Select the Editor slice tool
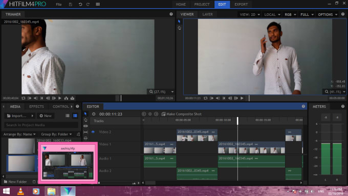This screenshot has height=196, width=348. coord(85,126)
